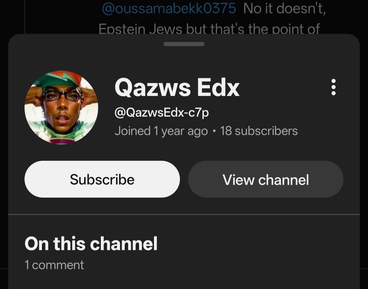368x289 pixels.
Task: Subscribe to the Qazws Edx channel
Action: [x=102, y=179]
